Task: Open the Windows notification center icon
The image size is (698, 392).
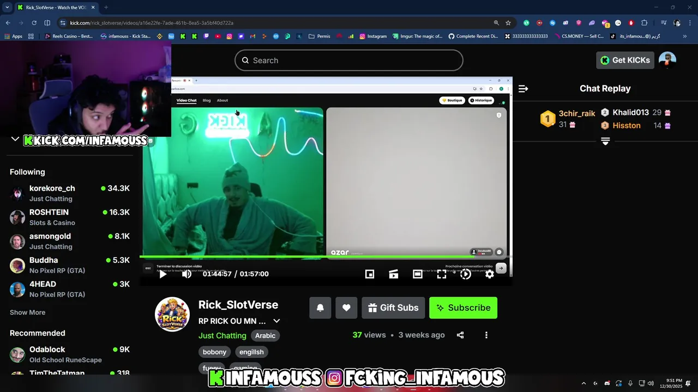Action: (x=689, y=383)
